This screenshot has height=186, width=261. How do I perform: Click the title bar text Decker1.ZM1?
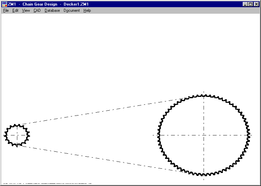coord(76,4)
